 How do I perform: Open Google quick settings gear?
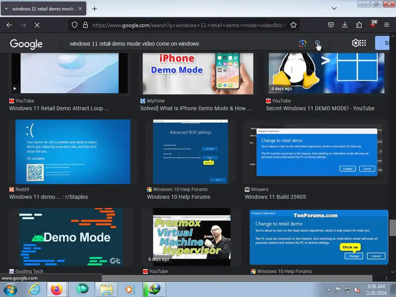355,43
